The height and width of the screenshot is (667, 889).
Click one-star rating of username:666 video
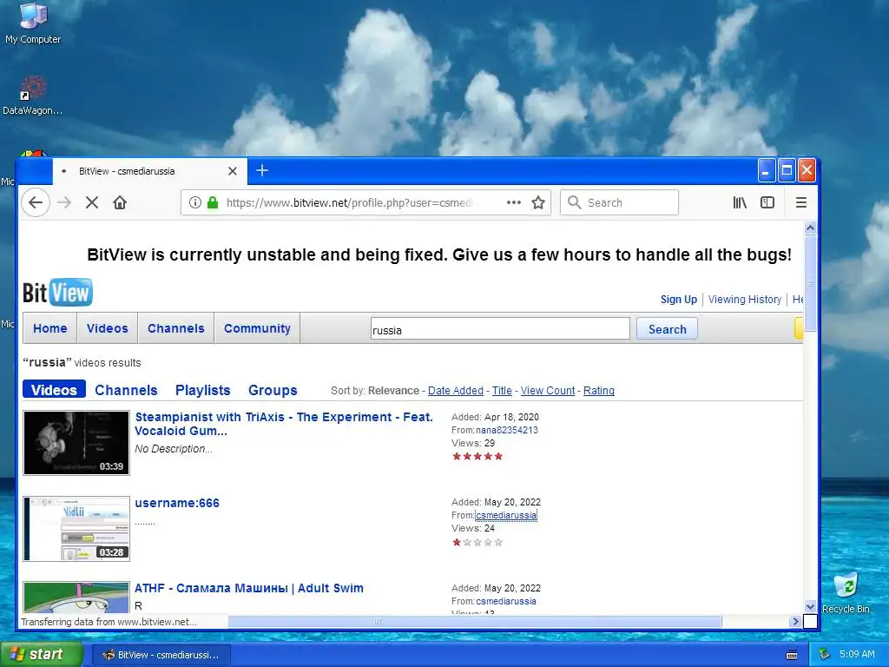pos(477,542)
